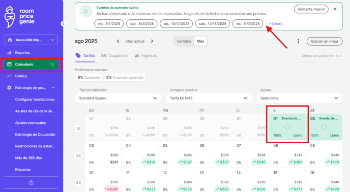Open the Standard Queen room type dropdown
This screenshot has width=350, height=192.
pos(118,98)
